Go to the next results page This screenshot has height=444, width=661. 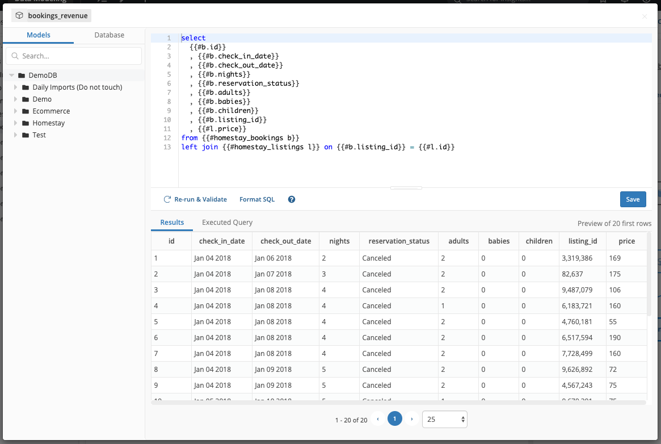click(x=412, y=419)
